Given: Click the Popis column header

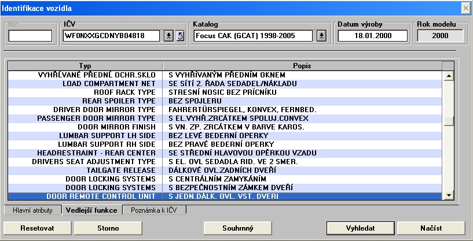Looking at the screenshot, I should pyautogui.click(x=302, y=66).
